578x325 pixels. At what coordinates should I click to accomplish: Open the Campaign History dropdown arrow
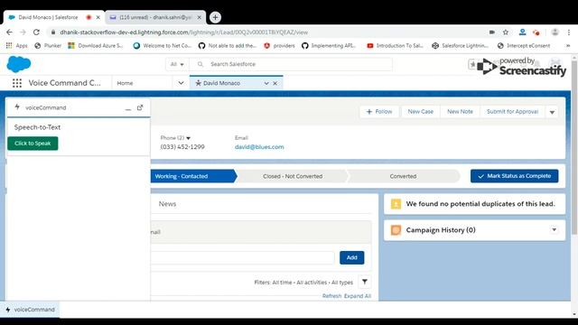tap(554, 230)
